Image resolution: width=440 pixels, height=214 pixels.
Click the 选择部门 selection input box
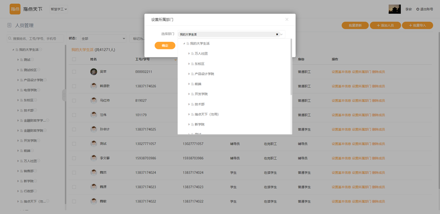coord(231,34)
